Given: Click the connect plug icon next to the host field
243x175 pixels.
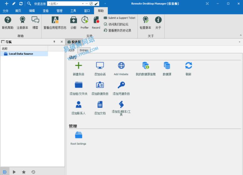Looking at the screenshot, I should point(96,3).
